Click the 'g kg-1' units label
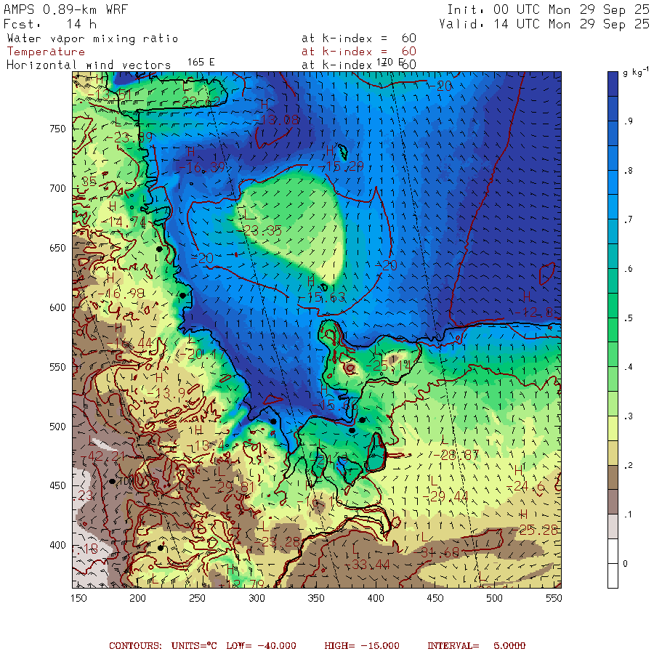 635,72
